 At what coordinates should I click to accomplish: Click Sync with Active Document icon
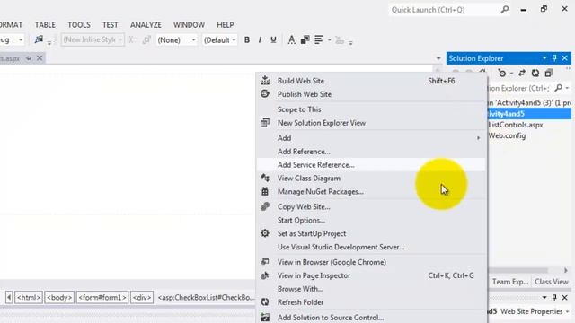click(x=522, y=73)
